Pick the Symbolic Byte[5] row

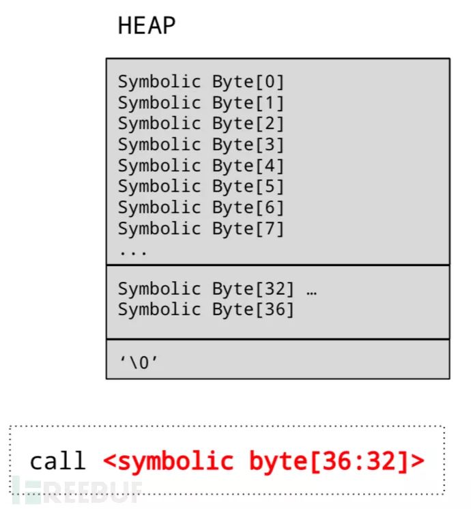(x=201, y=187)
